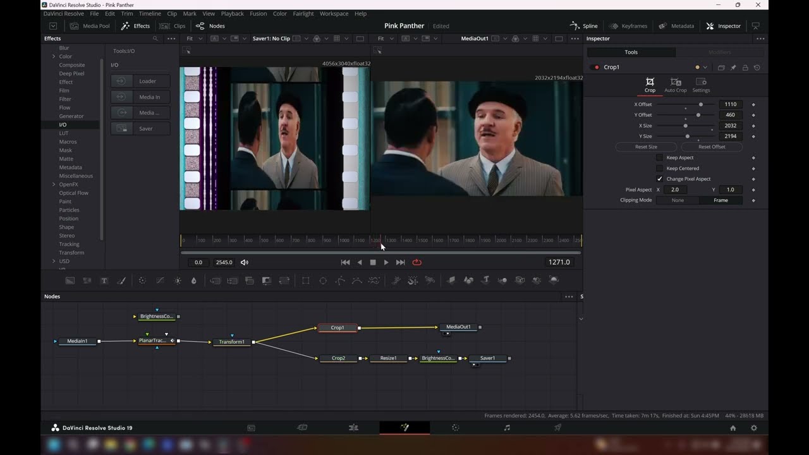809x455 pixels.
Task: Open the Keyframes editor button
Action: [x=628, y=26]
